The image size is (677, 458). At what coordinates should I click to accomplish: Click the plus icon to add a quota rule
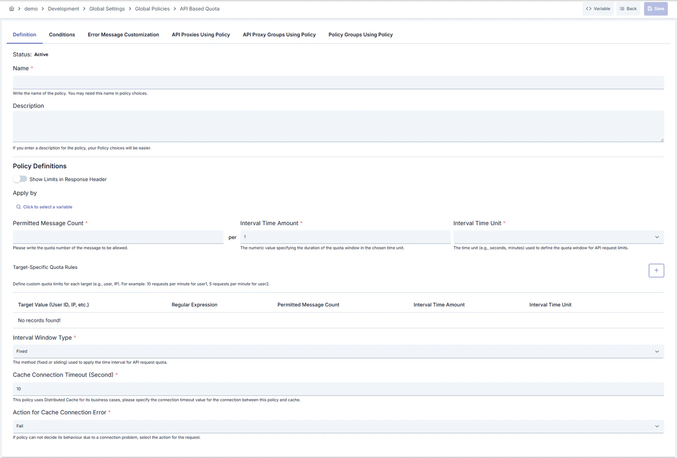tap(656, 270)
